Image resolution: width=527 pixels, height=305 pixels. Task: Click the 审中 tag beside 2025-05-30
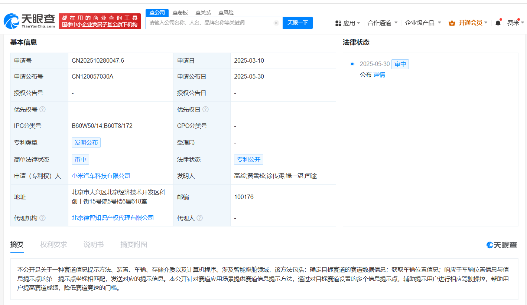pyautogui.click(x=400, y=64)
